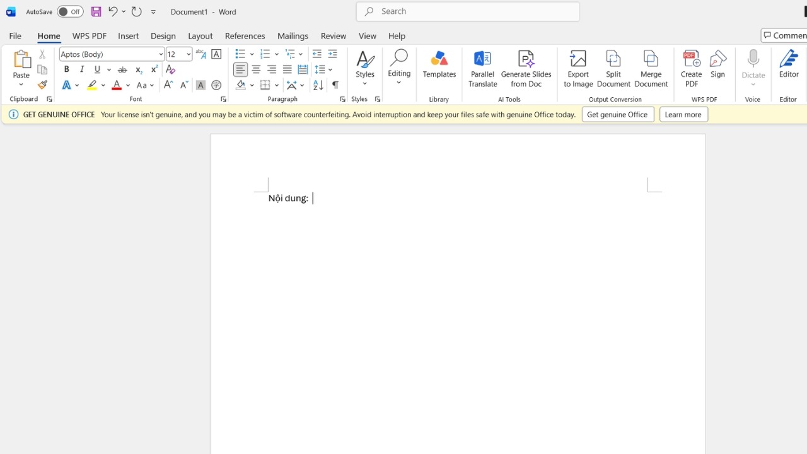This screenshot has width=807, height=454.
Task: Toggle Italic formatting
Action: pyautogui.click(x=81, y=69)
